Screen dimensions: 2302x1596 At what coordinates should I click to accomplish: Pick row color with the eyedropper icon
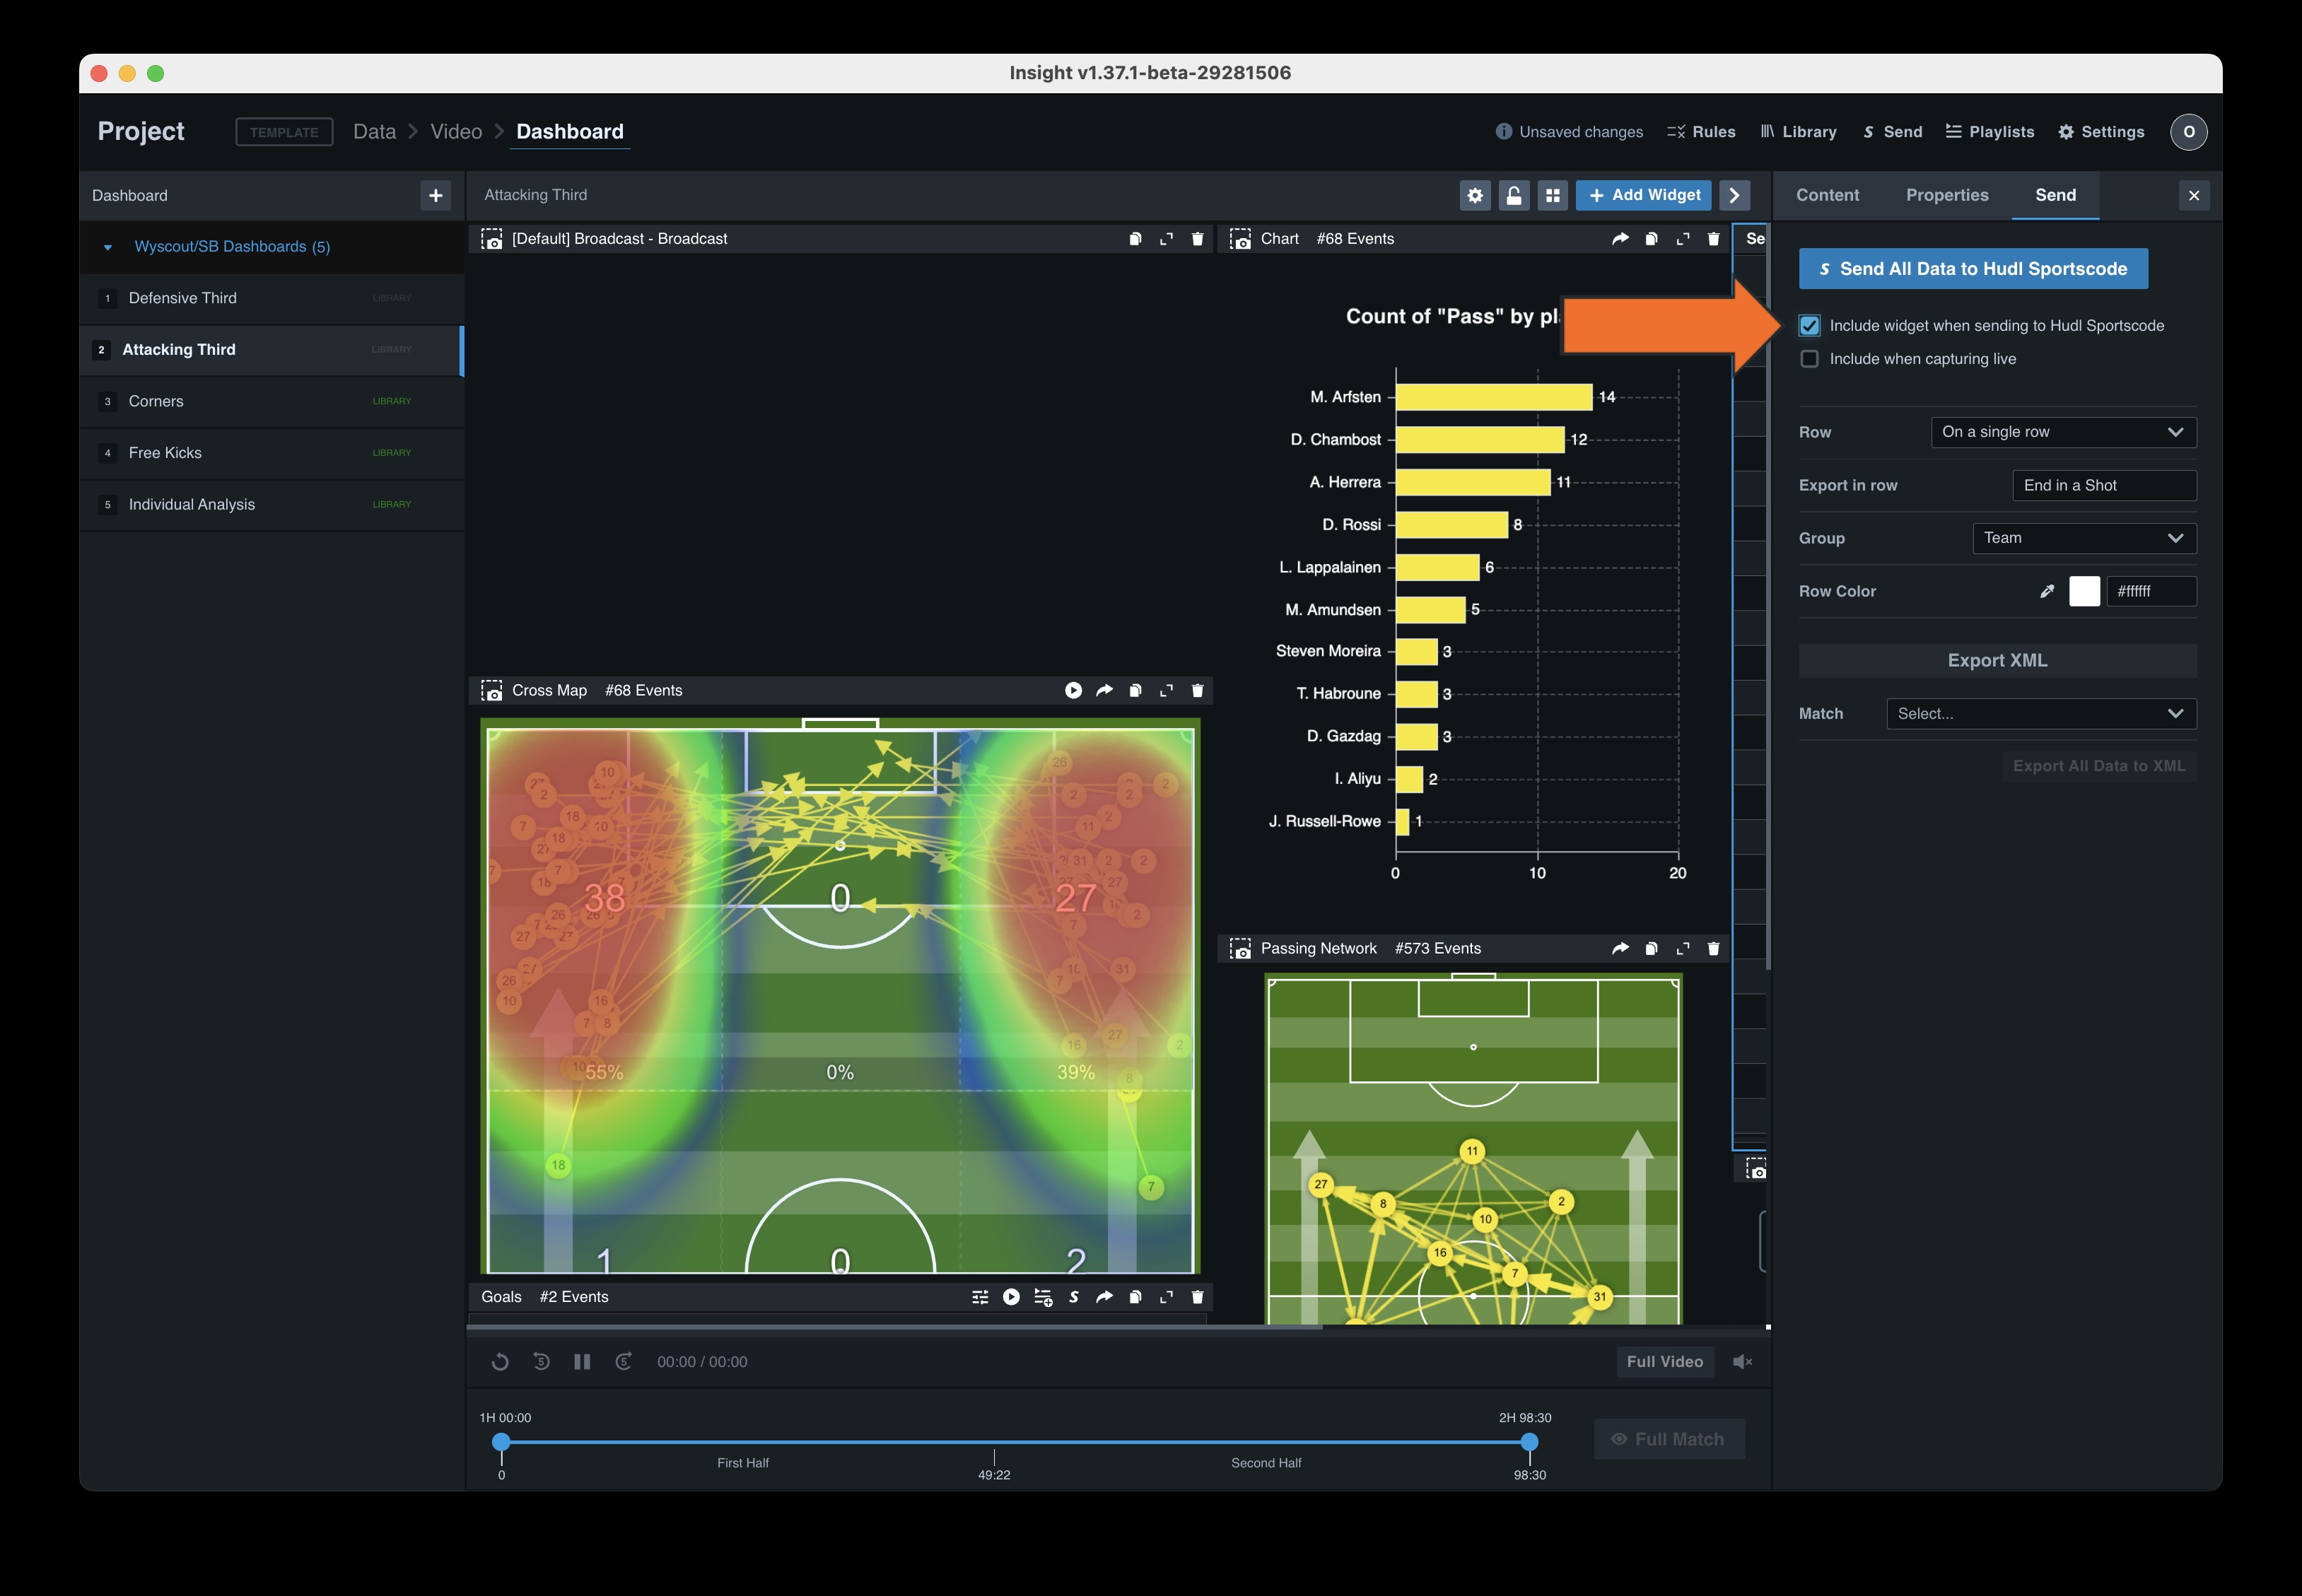tap(2047, 591)
